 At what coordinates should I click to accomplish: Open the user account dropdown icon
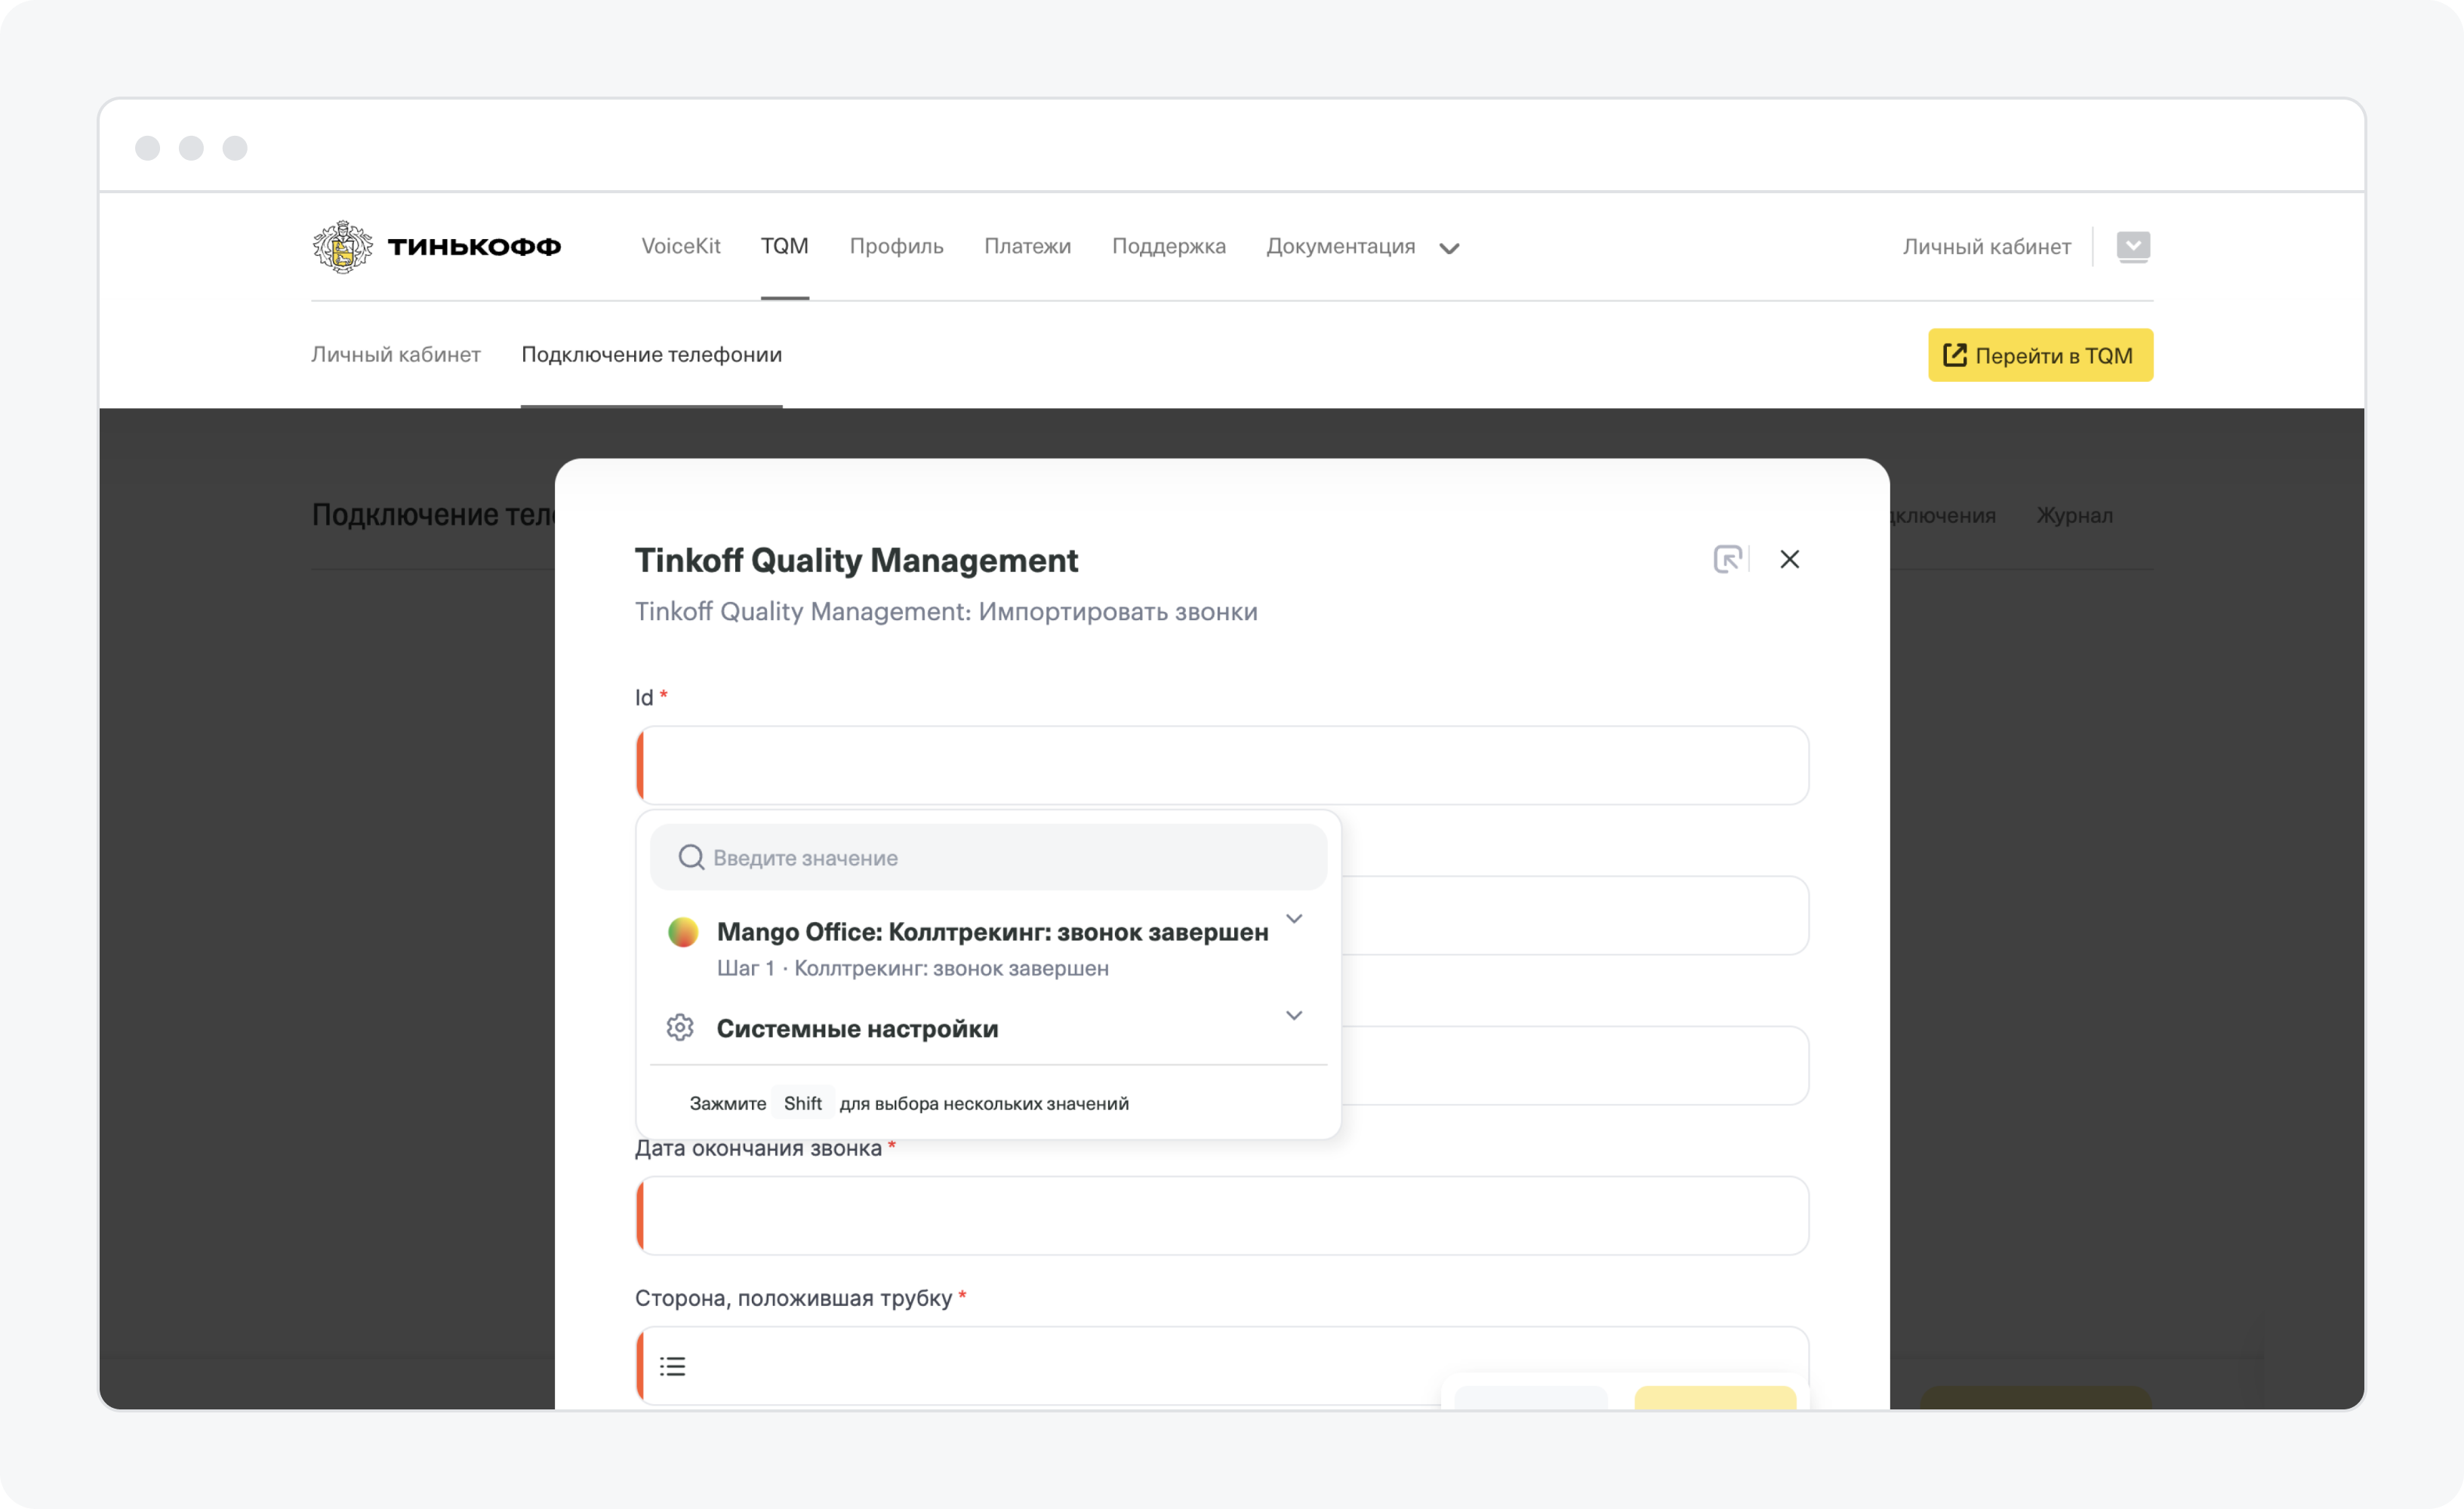pyautogui.click(x=2133, y=246)
